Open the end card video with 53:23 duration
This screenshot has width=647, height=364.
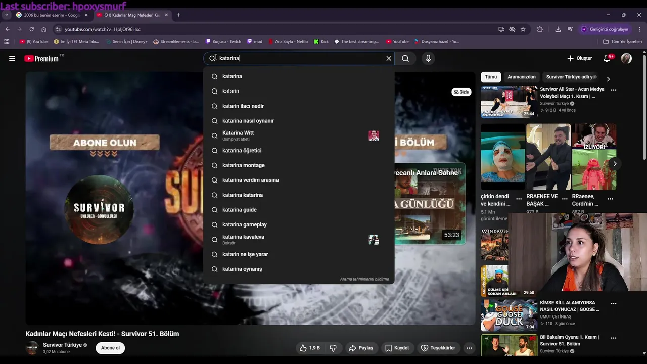[430, 203]
